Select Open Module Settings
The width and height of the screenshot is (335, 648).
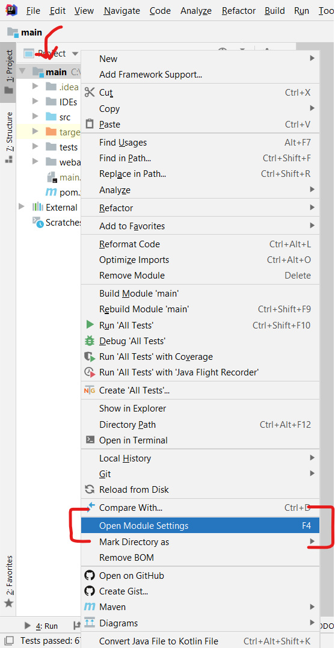[x=200, y=525]
